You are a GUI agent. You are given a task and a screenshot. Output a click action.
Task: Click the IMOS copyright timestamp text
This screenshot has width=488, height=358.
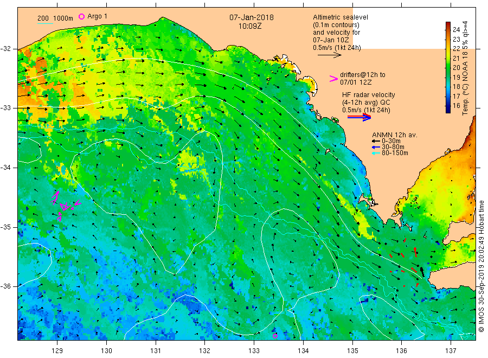481,266
